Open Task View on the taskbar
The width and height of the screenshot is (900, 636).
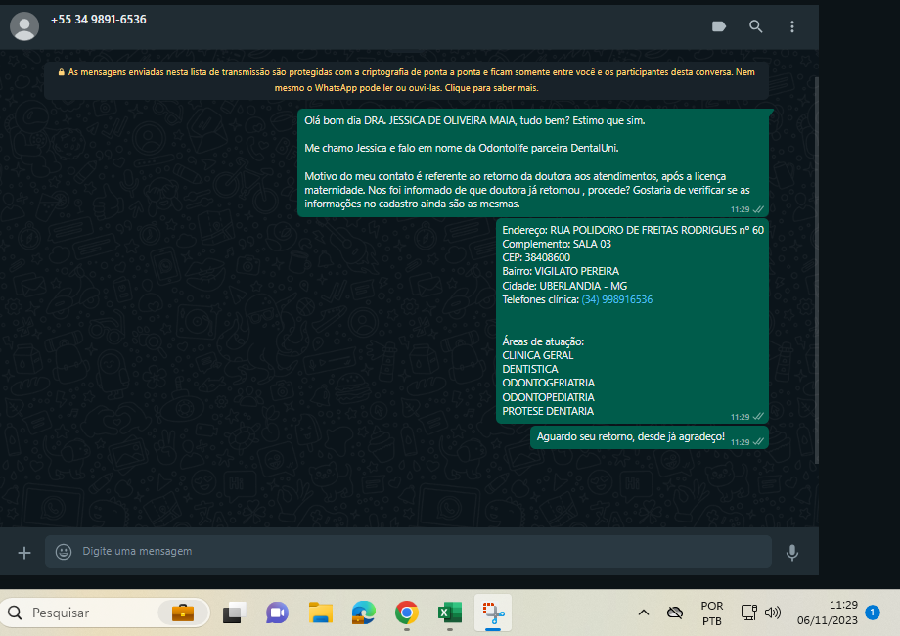point(233,613)
